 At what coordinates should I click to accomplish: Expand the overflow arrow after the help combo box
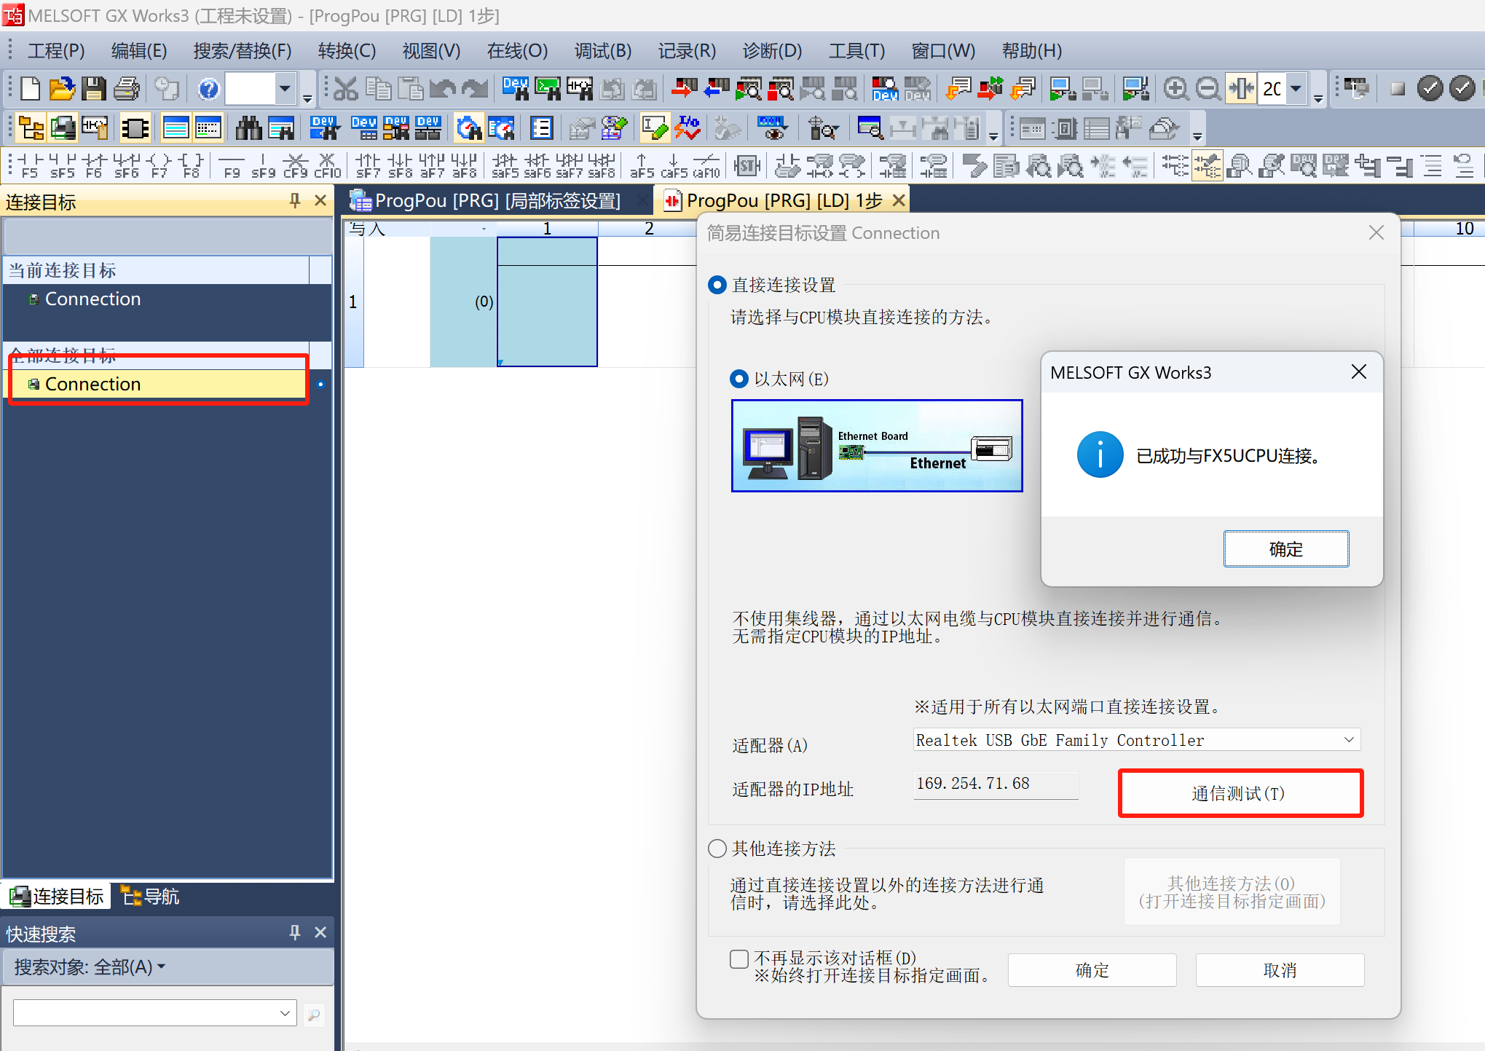tap(307, 98)
